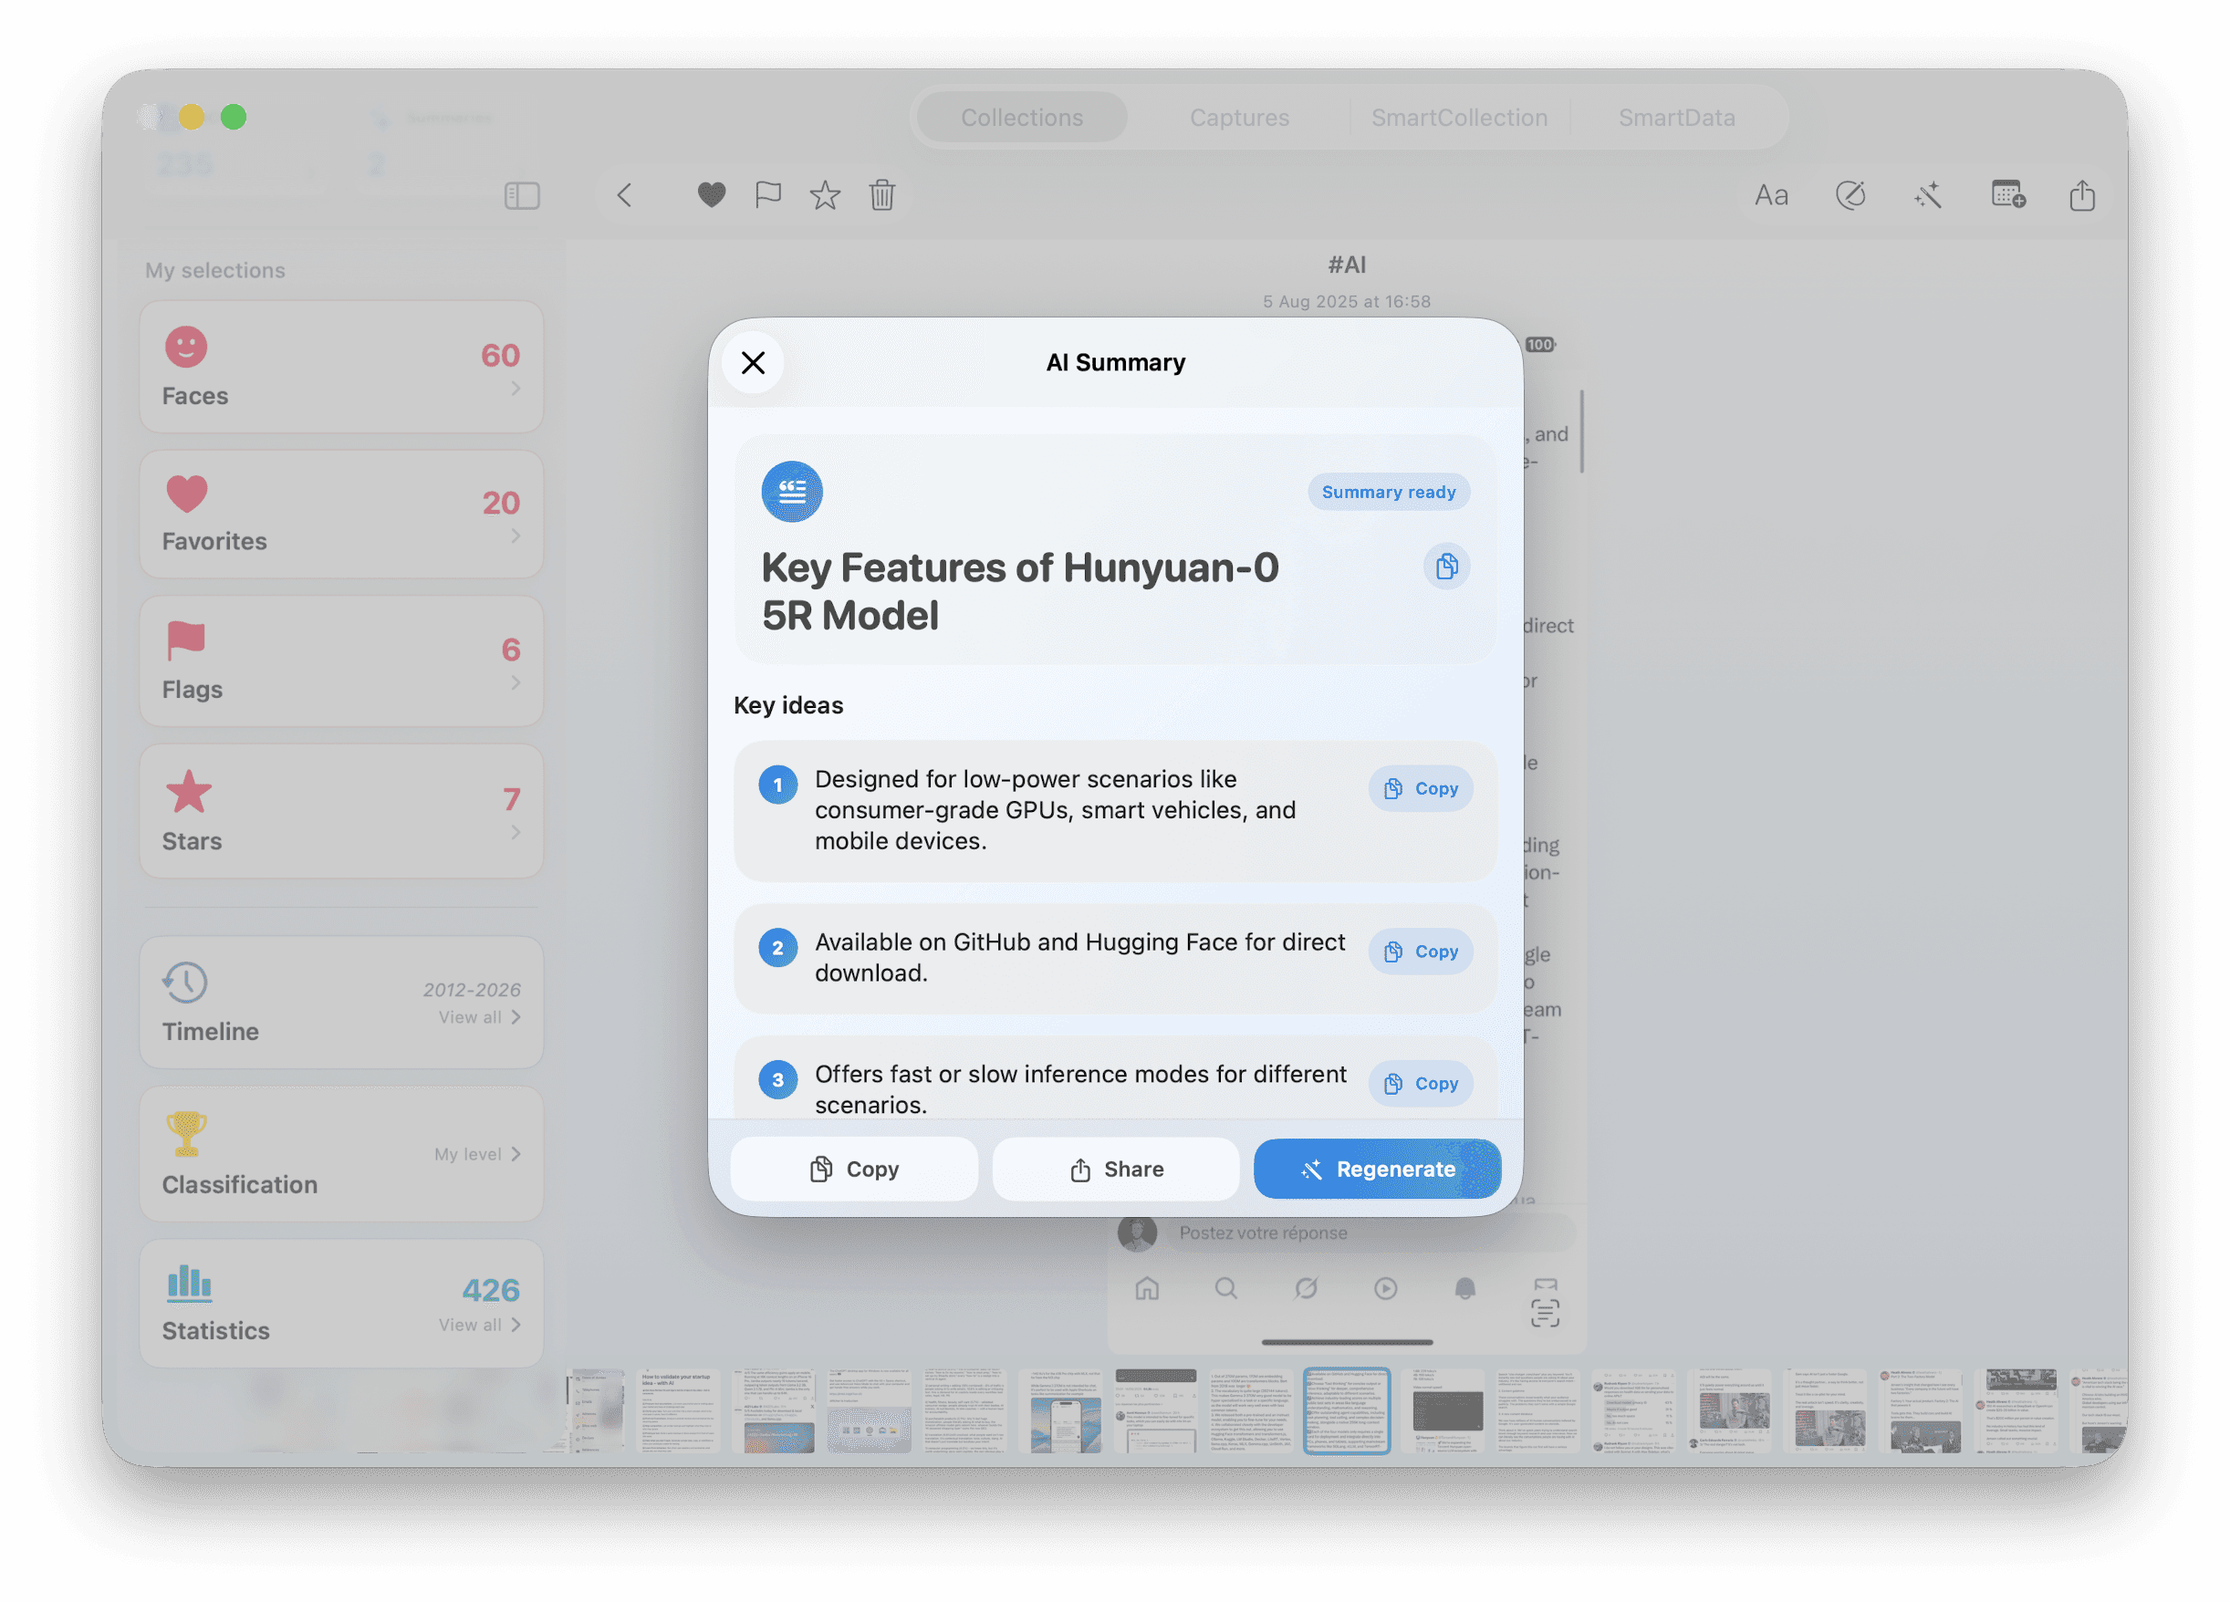Toggle the heart favorite icon in toolbar
This screenshot has height=1602, width=2230.
pyautogui.click(x=711, y=194)
